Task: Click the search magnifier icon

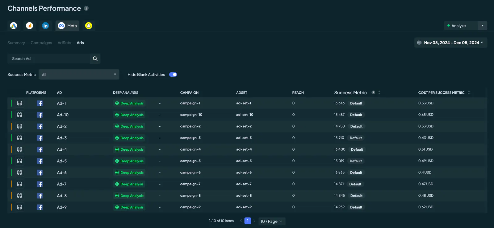Action: tap(95, 59)
